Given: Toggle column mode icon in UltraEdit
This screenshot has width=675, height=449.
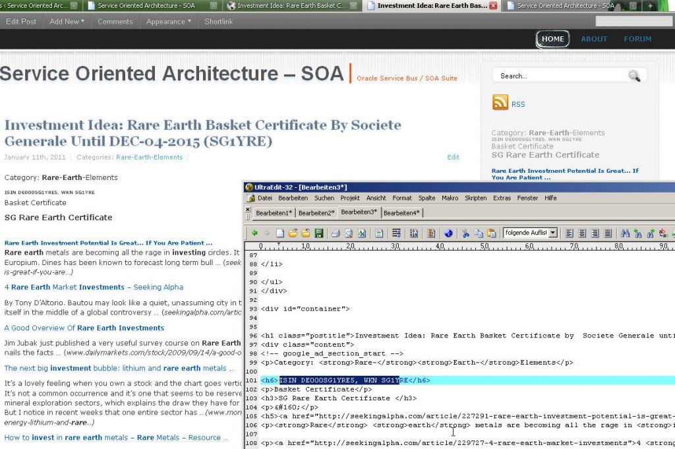Looking at the screenshot, I should (431, 233).
